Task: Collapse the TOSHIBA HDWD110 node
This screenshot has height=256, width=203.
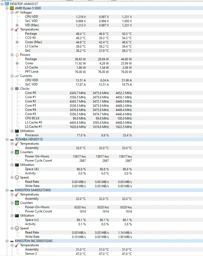Action: 7,139
